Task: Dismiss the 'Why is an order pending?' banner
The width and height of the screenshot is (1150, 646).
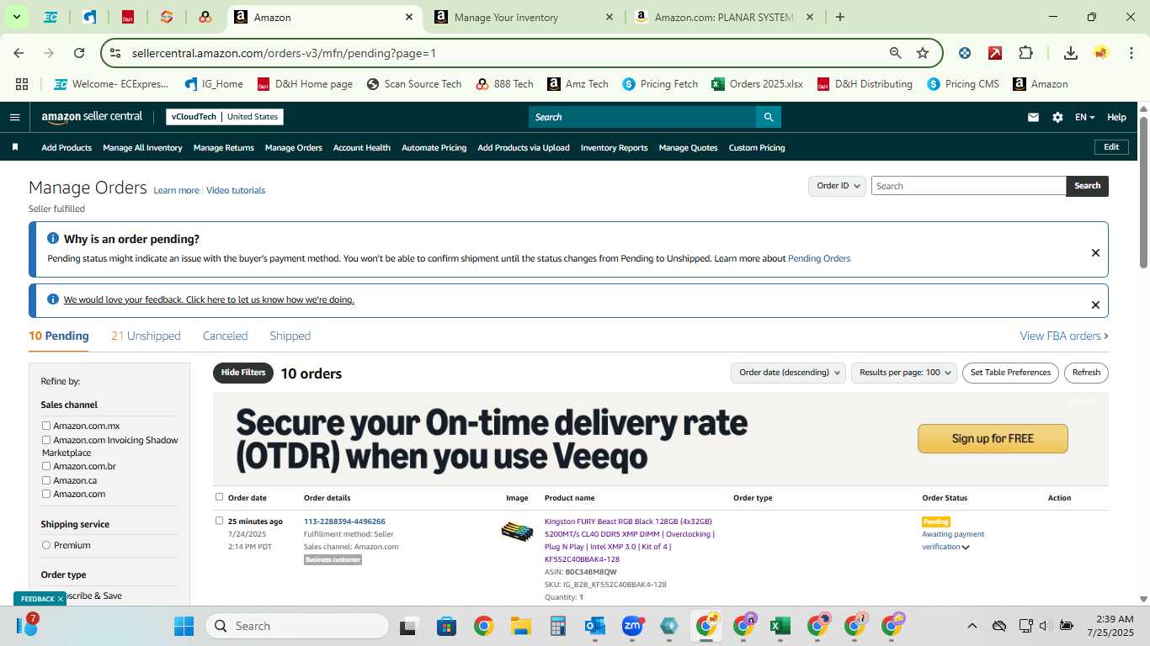Action: pyautogui.click(x=1095, y=252)
